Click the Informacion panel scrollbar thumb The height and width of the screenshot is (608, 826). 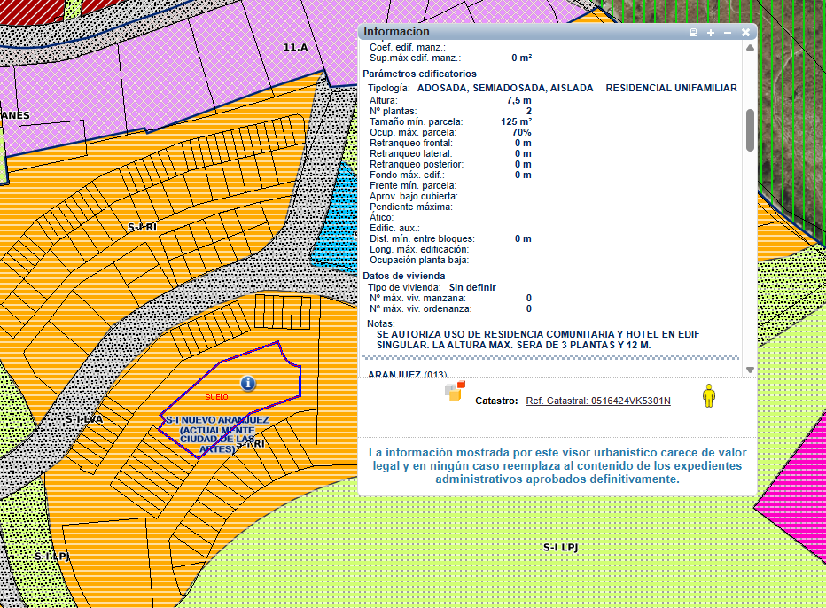(x=750, y=130)
